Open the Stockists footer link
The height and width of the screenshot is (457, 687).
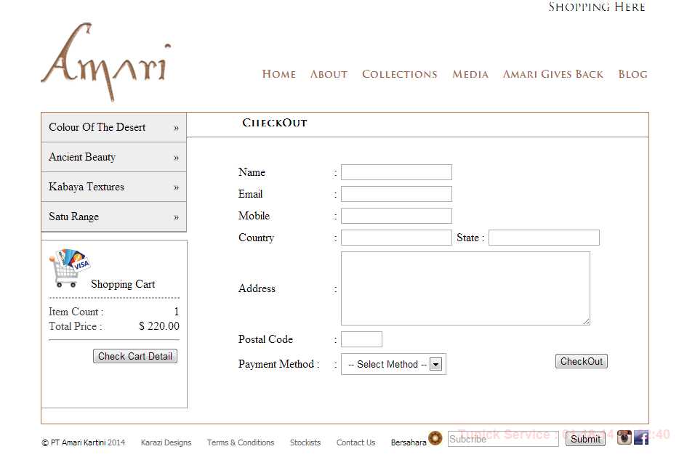[305, 442]
